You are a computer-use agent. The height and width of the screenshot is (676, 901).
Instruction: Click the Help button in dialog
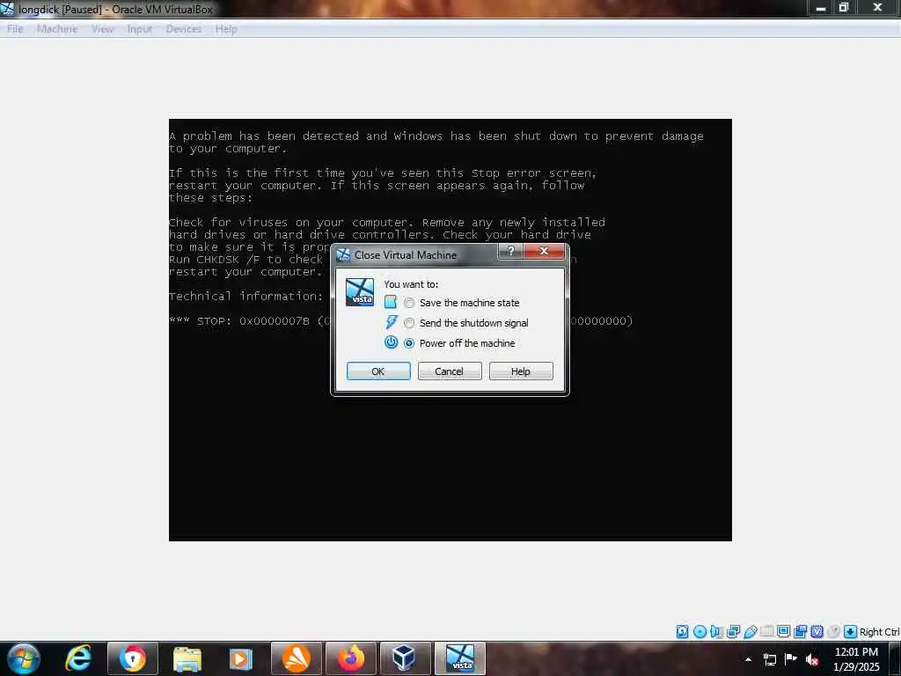tap(521, 371)
